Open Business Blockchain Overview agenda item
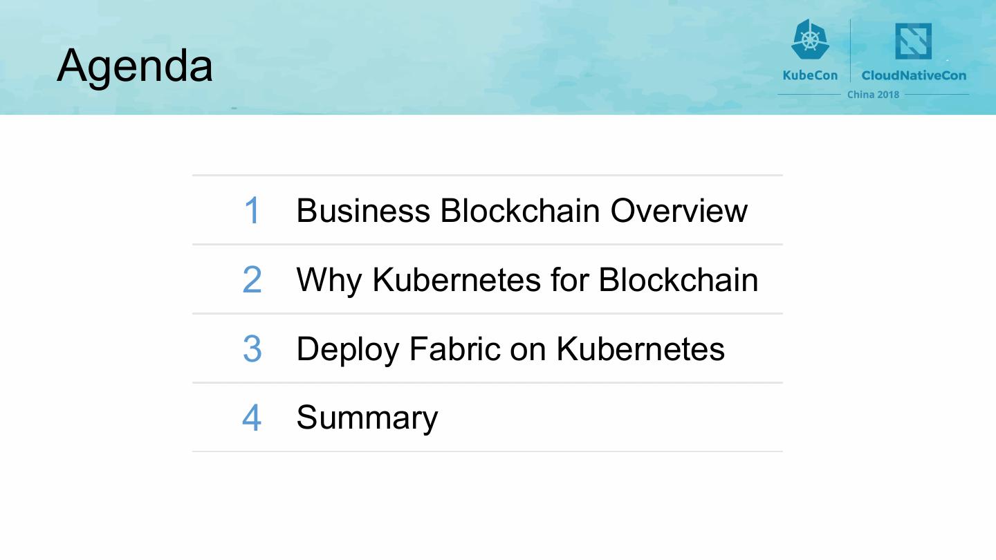The image size is (996, 560). point(522,210)
